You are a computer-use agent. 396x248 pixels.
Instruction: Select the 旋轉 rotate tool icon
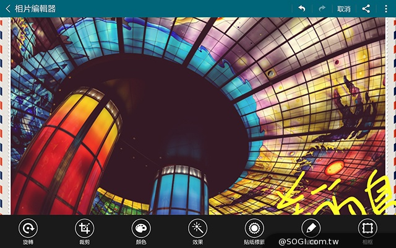[x=27, y=228]
